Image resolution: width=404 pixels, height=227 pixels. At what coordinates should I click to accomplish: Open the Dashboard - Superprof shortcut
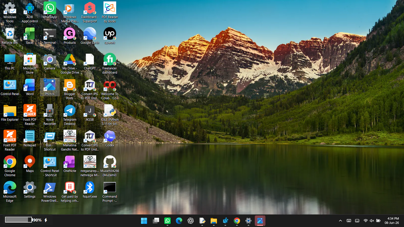coord(90,12)
